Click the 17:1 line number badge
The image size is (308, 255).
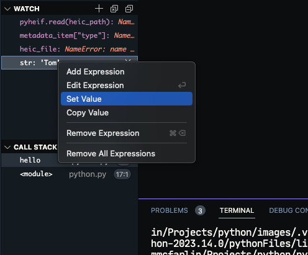[x=122, y=174]
